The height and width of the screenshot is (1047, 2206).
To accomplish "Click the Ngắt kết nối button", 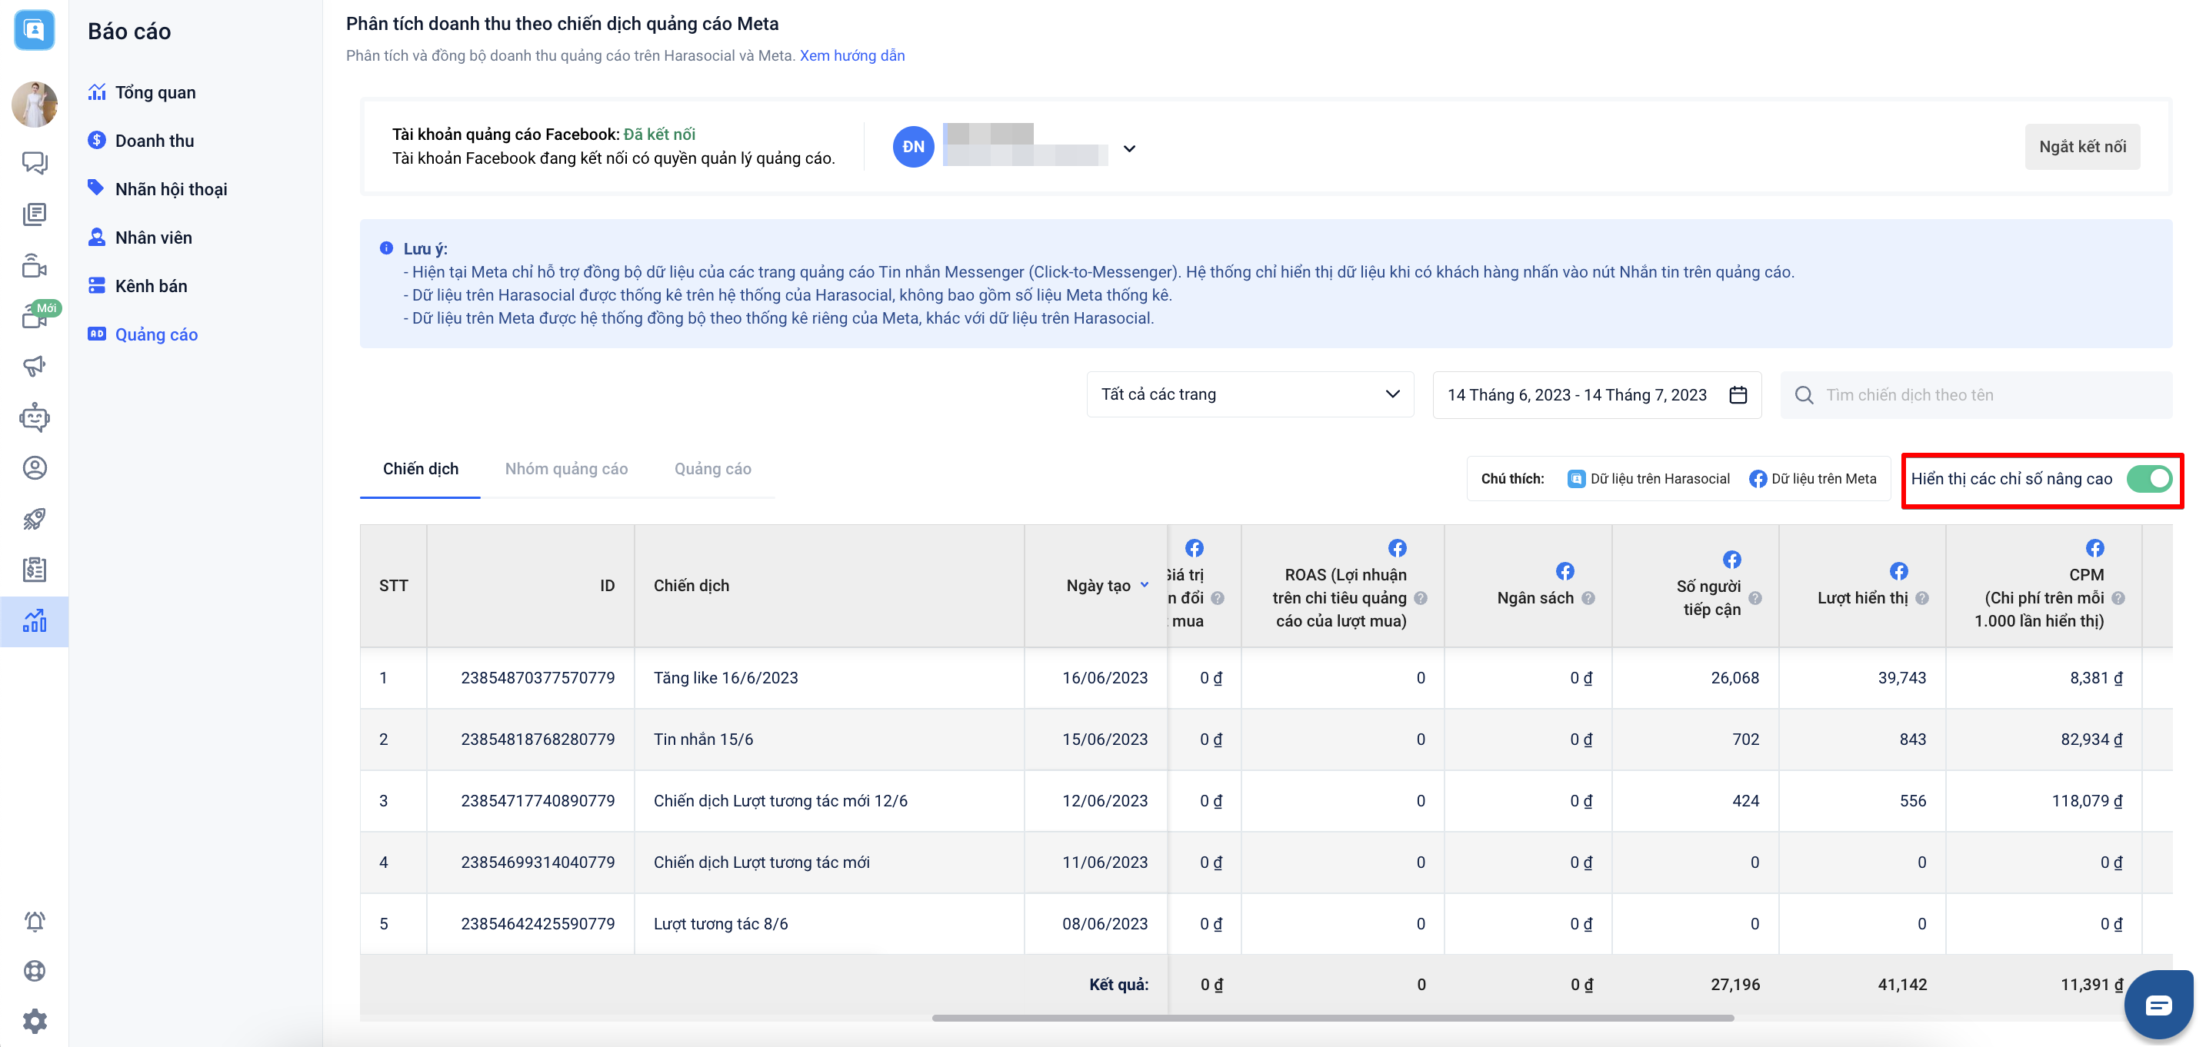I will click(2082, 146).
